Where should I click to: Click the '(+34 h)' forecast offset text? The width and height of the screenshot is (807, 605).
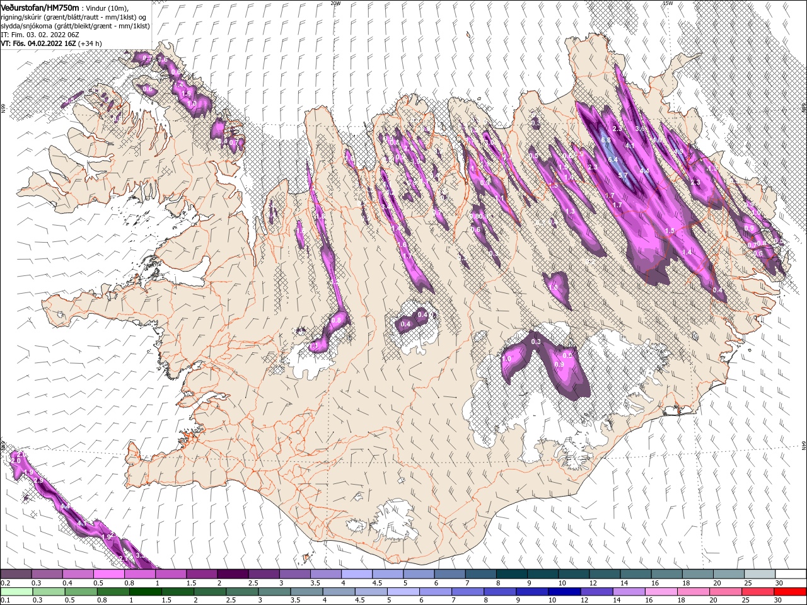tap(90, 43)
